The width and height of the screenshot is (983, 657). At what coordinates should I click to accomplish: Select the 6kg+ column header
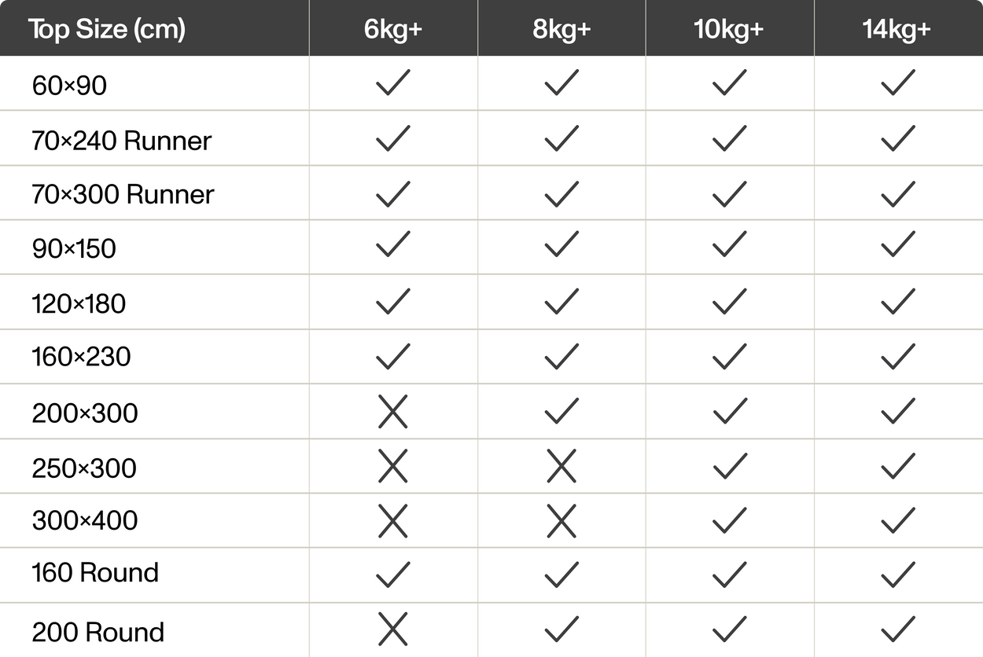(392, 30)
